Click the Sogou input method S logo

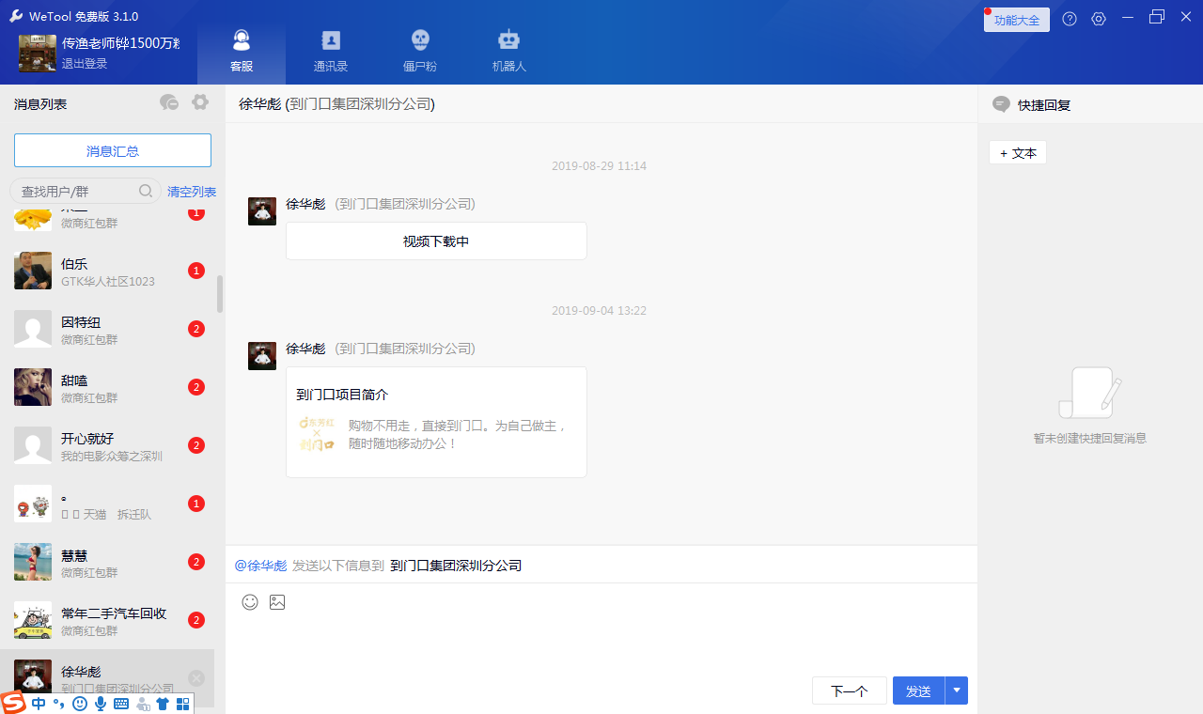click(13, 703)
